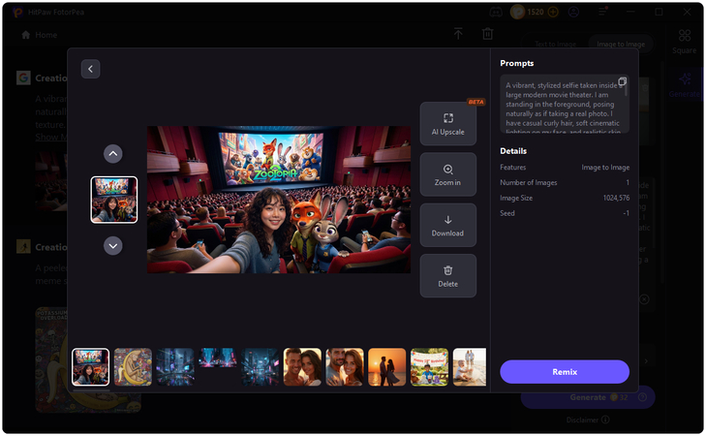Open the smiling couple selfie thumbnail
The height and width of the screenshot is (436, 706).
(x=302, y=367)
